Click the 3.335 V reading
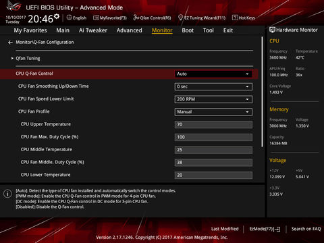 276,194
